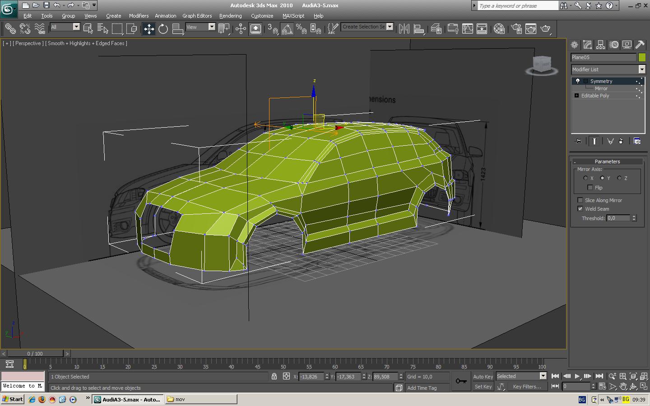Switch to the Utilities hammer panel icon
The width and height of the screenshot is (650, 406).
point(640,45)
